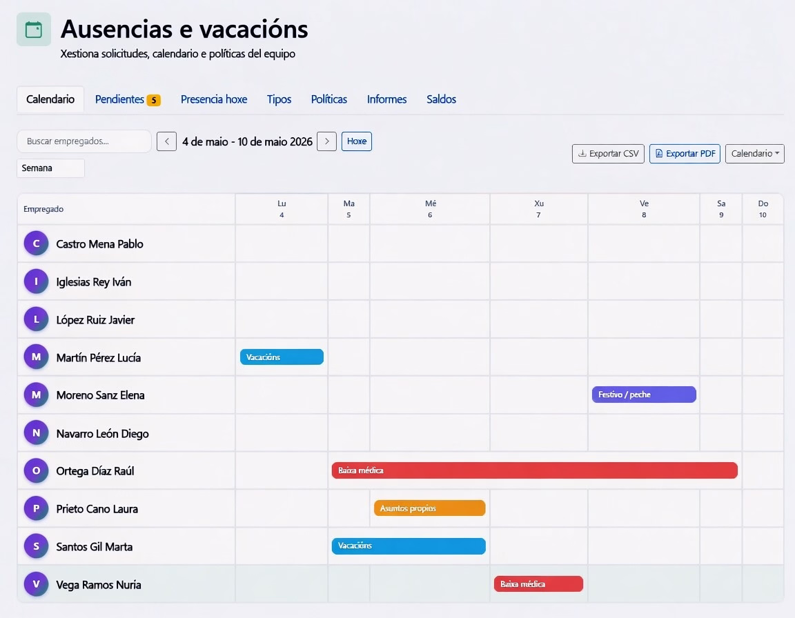The width and height of the screenshot is (795, 618).
Task: Open the Calendario view dropdown
Action: tap(754, 154)
